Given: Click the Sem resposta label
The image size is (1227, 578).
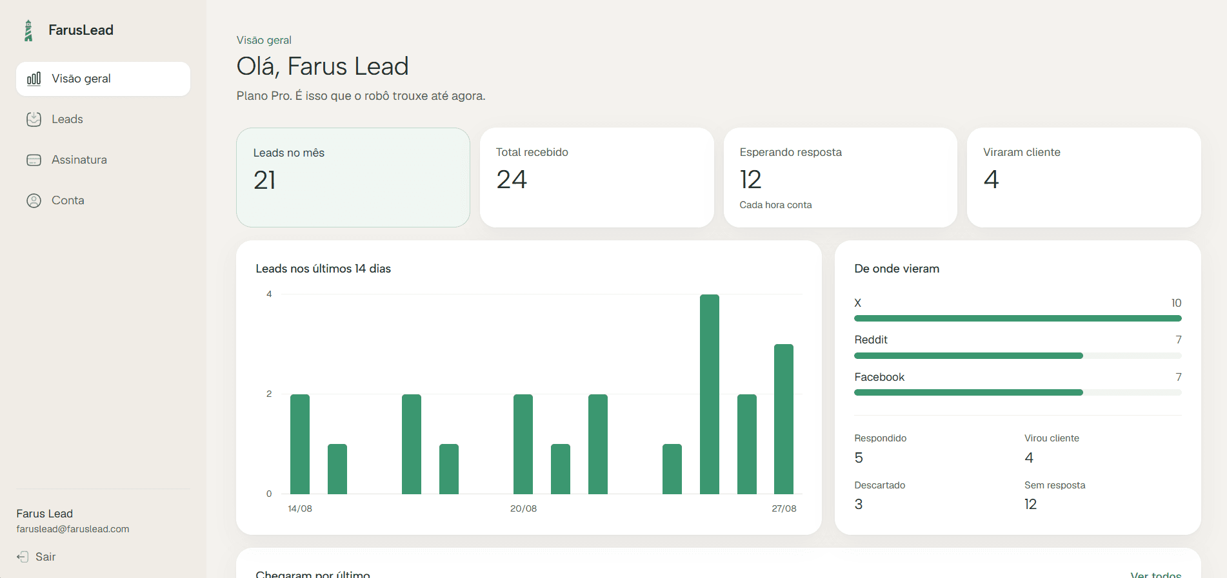Looking at the screenshot, I should pos(1055,485).
